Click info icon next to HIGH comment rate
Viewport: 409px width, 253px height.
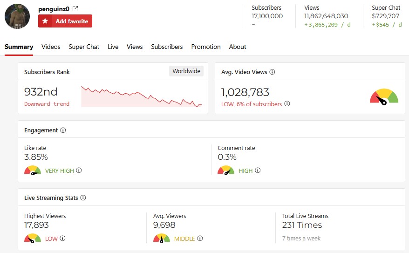[258, 171]
